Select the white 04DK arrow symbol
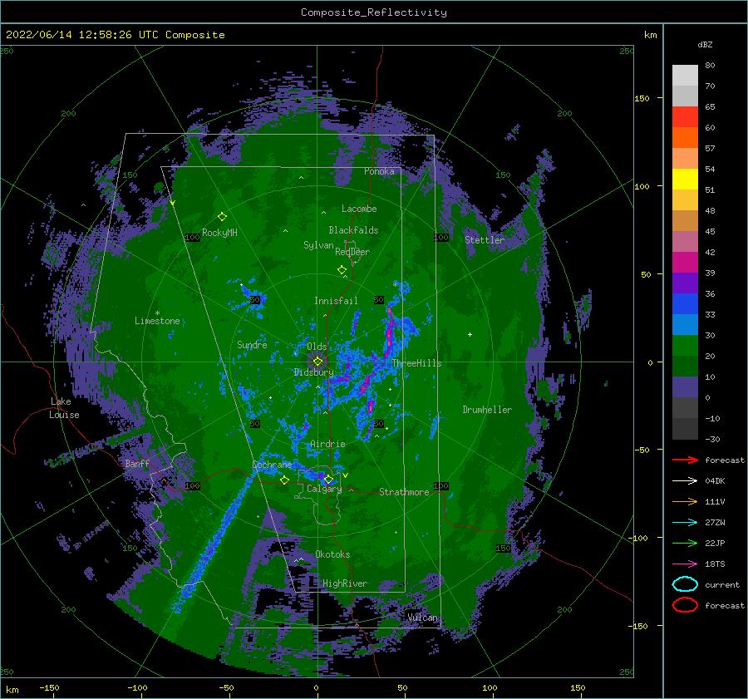The image size is (748, 699). [x=685, y=481]
